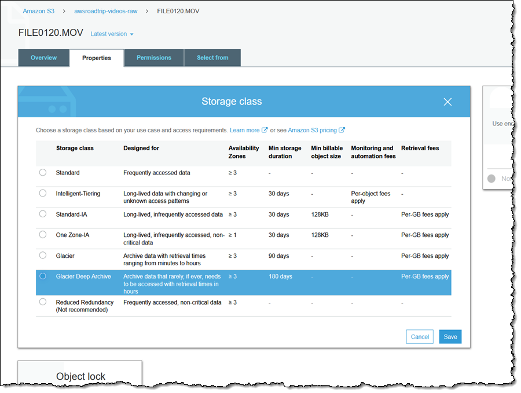Follow the Learn more link

pyautogui.click(x=244, y=131)
